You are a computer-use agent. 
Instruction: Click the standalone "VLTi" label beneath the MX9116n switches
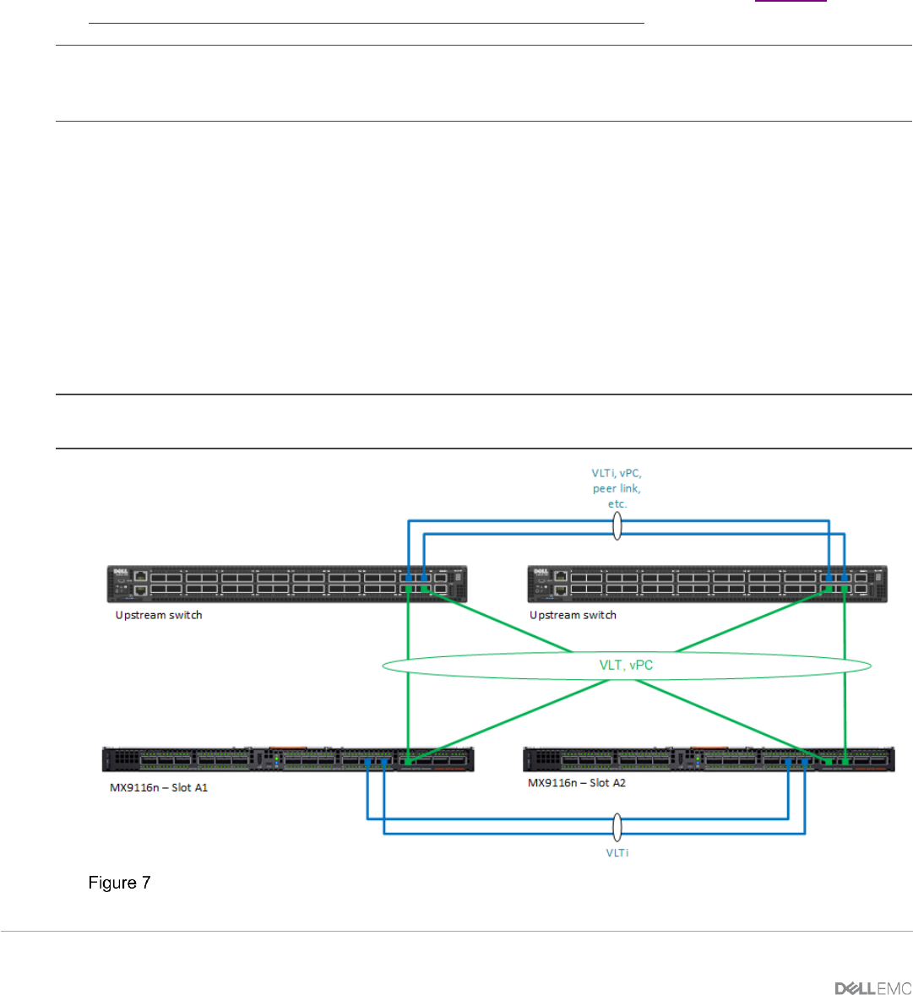tap(617, 853)
